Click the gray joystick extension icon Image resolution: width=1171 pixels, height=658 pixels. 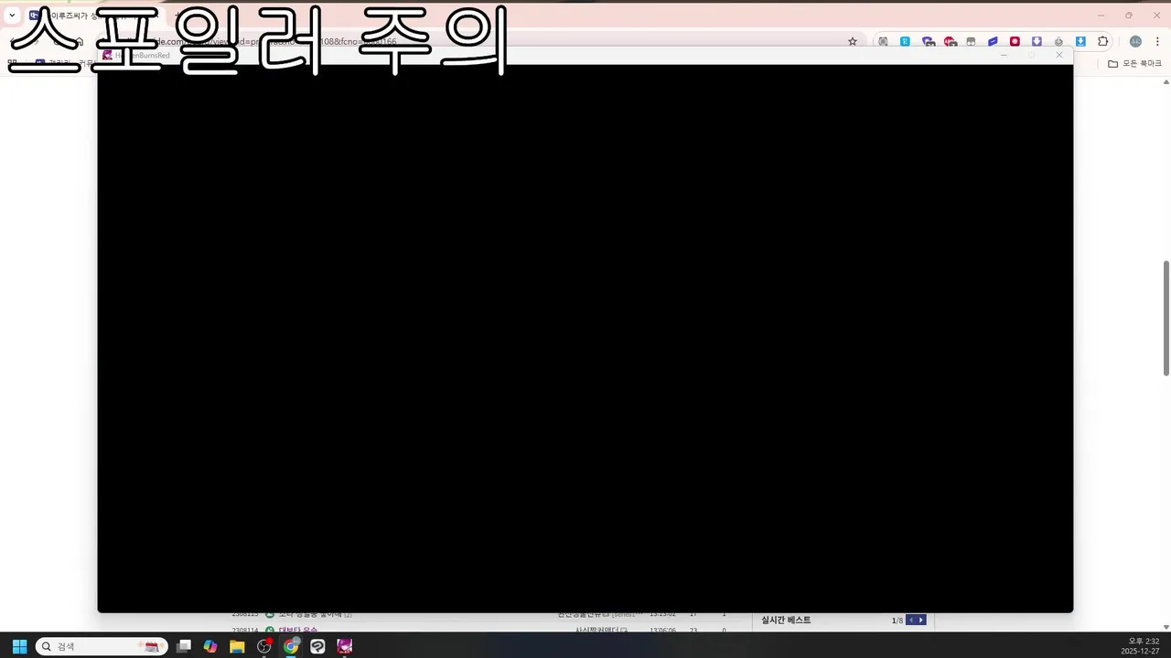1058,41
